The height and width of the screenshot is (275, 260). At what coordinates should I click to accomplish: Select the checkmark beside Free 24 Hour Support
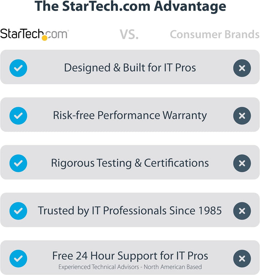pos(18,258)
